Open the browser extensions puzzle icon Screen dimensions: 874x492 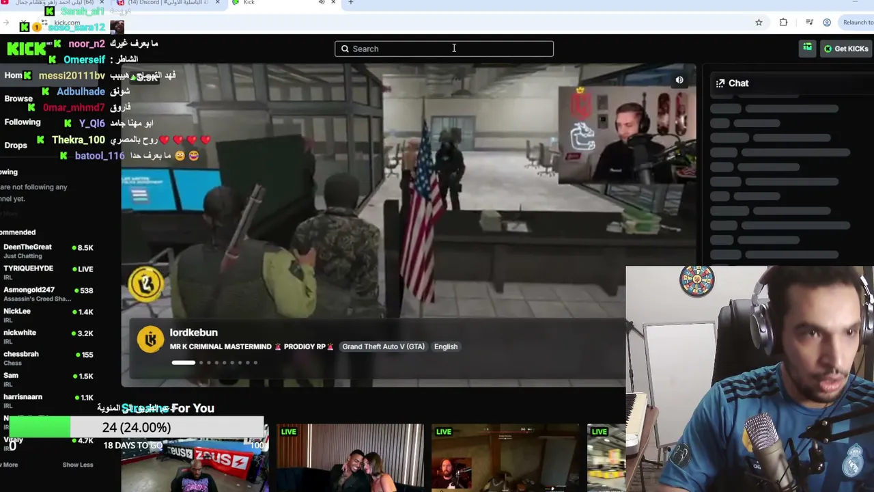click(x=783, y=23)
